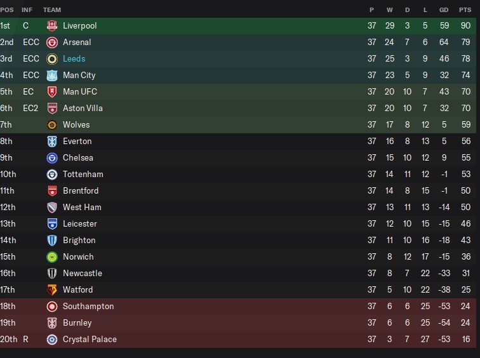Click the Liverpool club badge icon
The height and width of the screenshot is (358, 480).
[x=52, y=26]
